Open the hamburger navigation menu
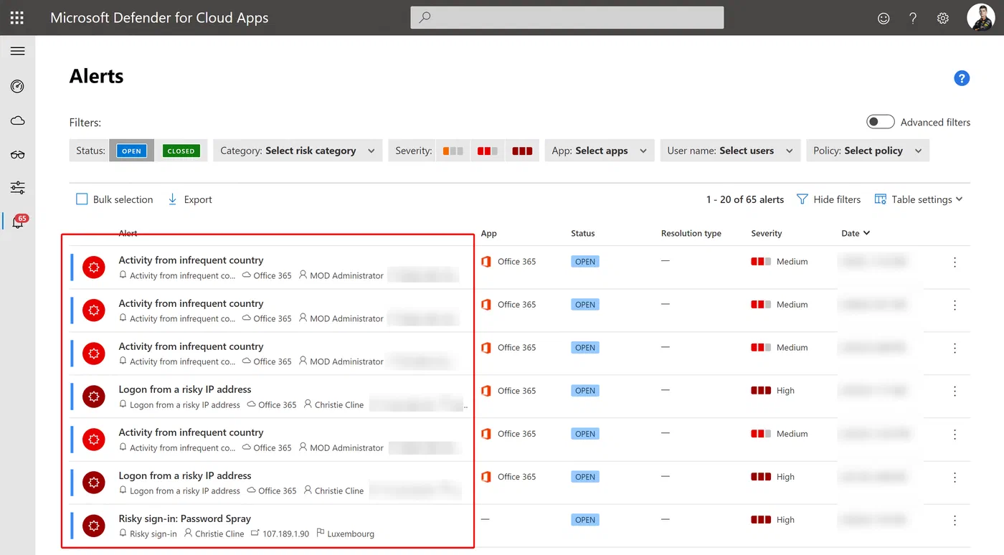1004x555 pixels. tap(18, 51)
